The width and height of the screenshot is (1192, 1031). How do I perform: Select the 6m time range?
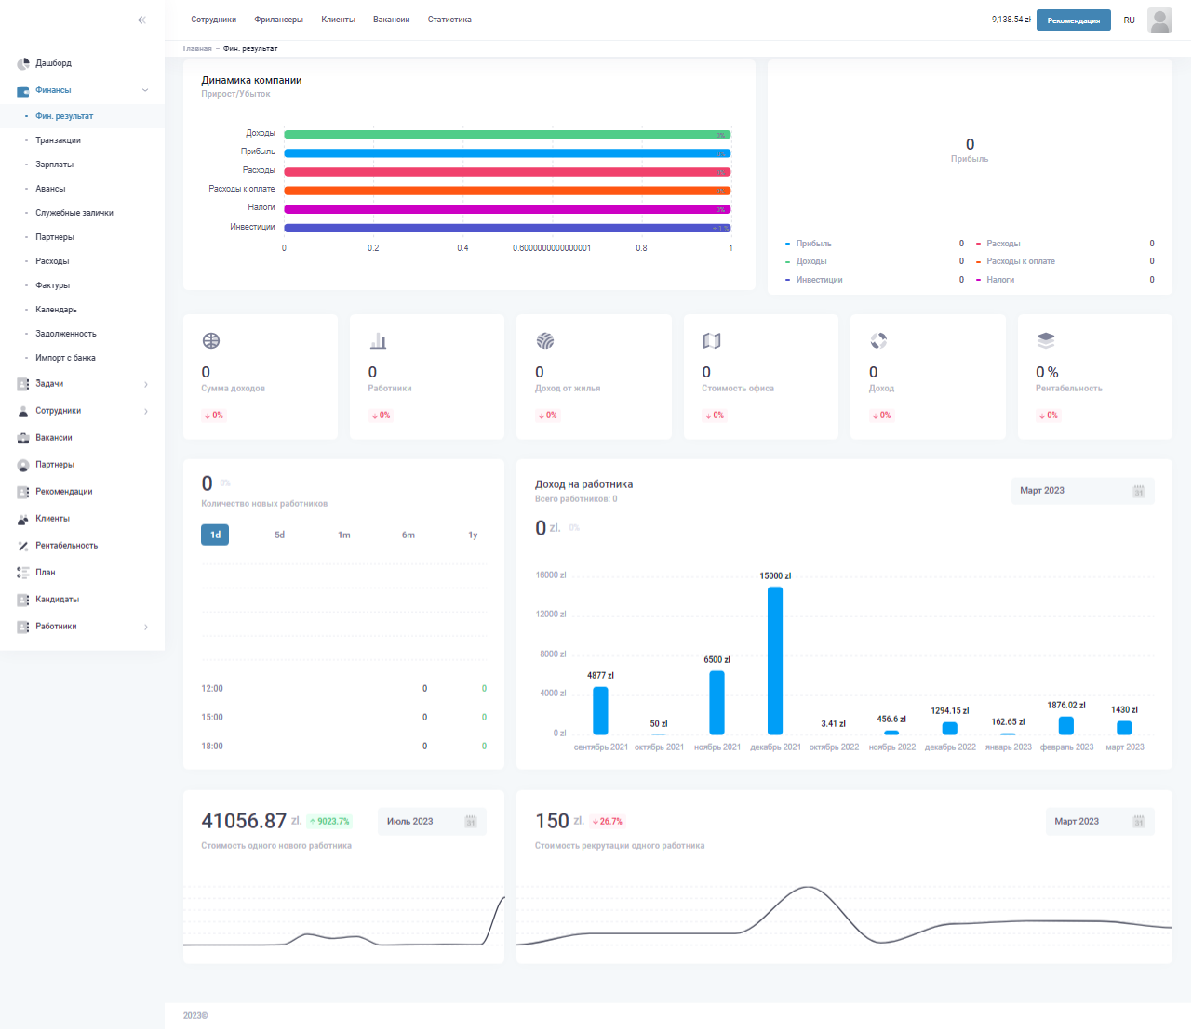click(x=408, y=535)
